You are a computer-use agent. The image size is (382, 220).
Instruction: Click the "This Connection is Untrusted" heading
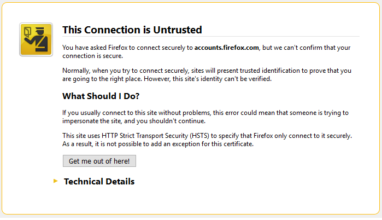pos(132,30)
